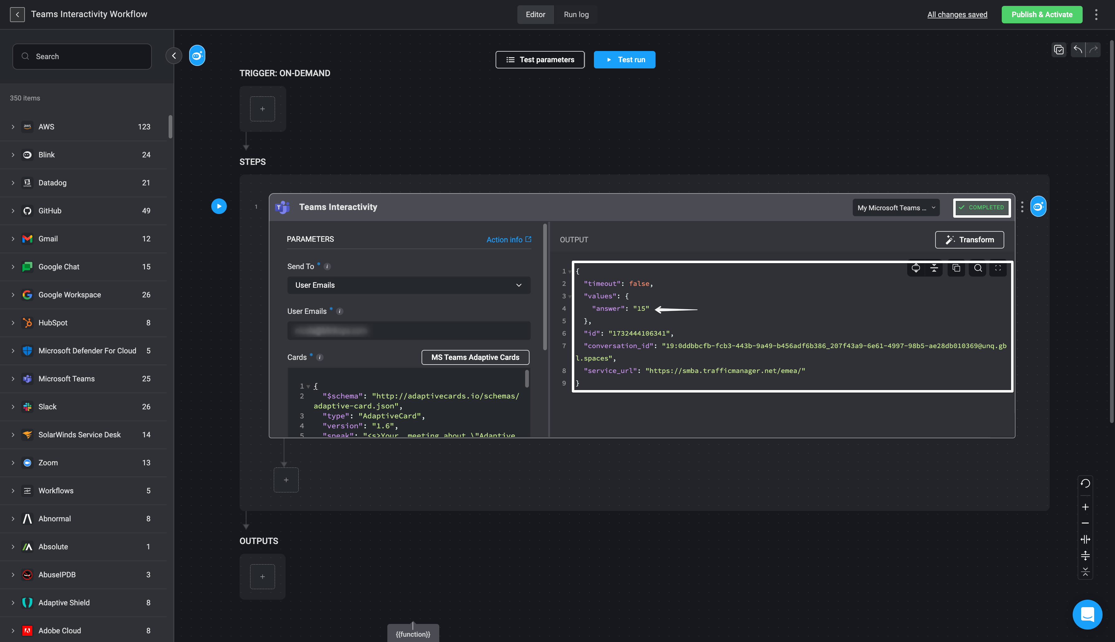Click the sidebar list scrollbar
1115x642 pixels.
coord(170,127)
